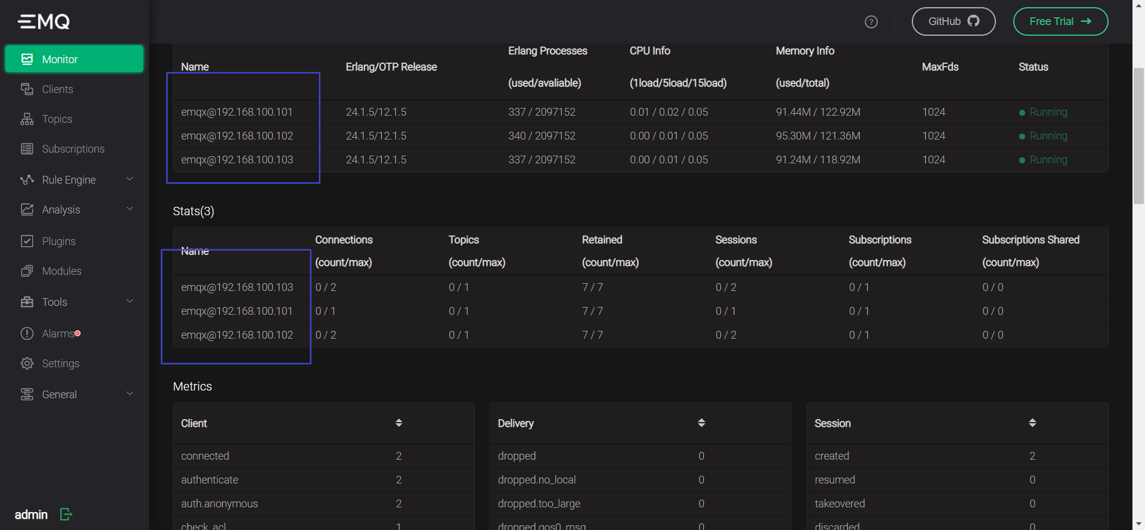Screen dimensions: 1145x530
Task: Click Erlang processes value 340 / 2097152
Action: (x=541, y=136)
